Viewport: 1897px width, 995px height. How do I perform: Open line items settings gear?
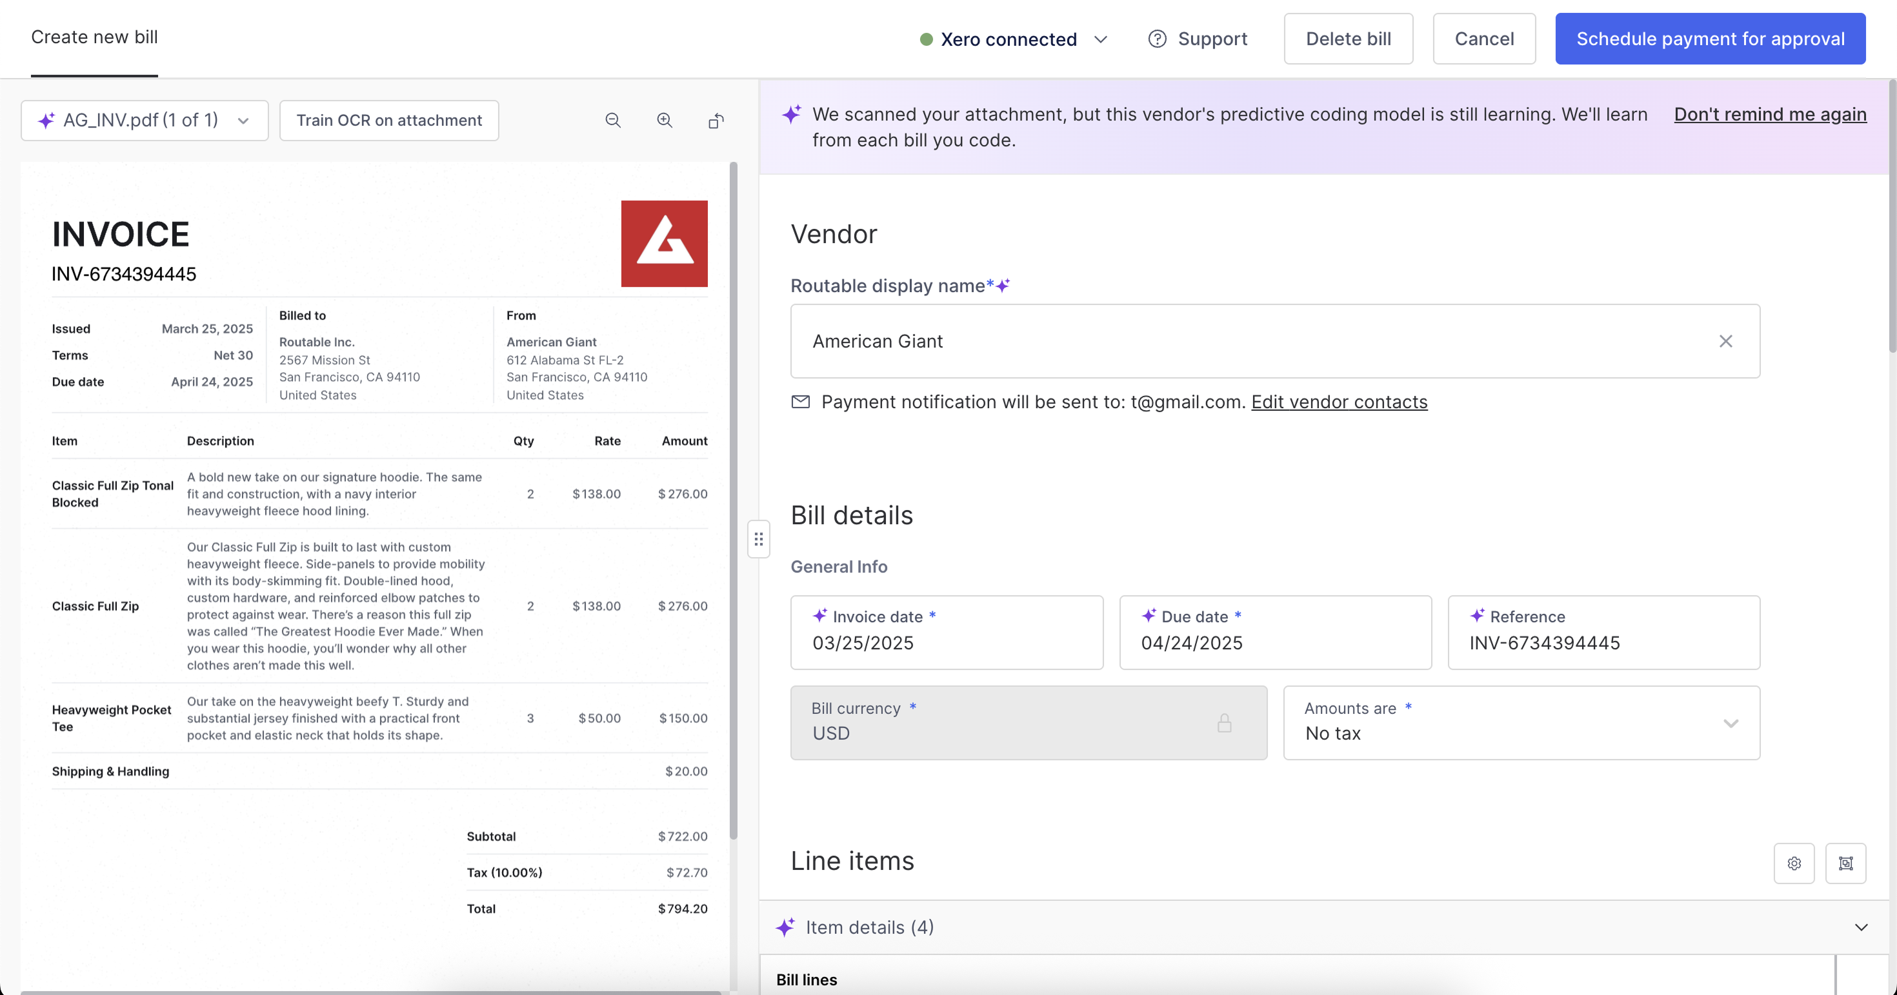coord(1794,863)
